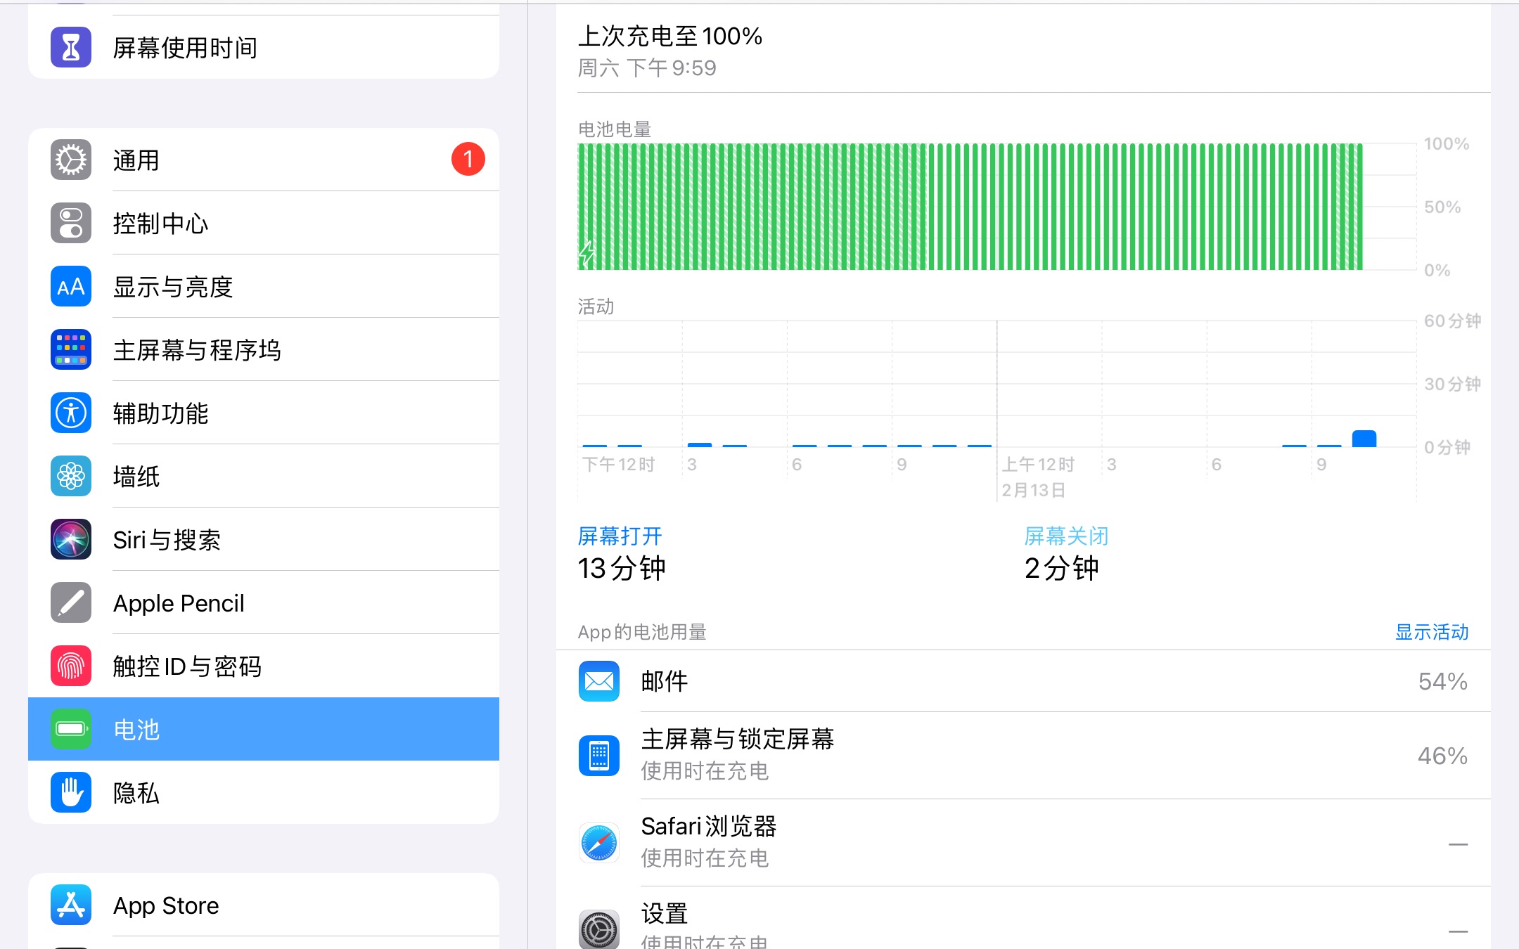Tap the Mail app envelope icon
The width and height of the screenshot is (1519, 949).
[599, 681]
